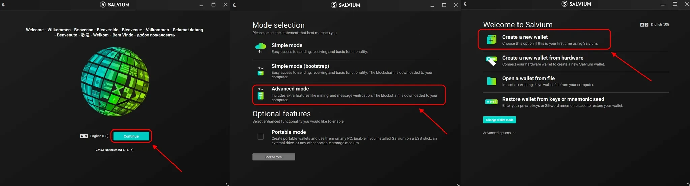Viewport: 690px width, 186px height.
Task: Select the Advanced mode icon
Action: (260, 94)
